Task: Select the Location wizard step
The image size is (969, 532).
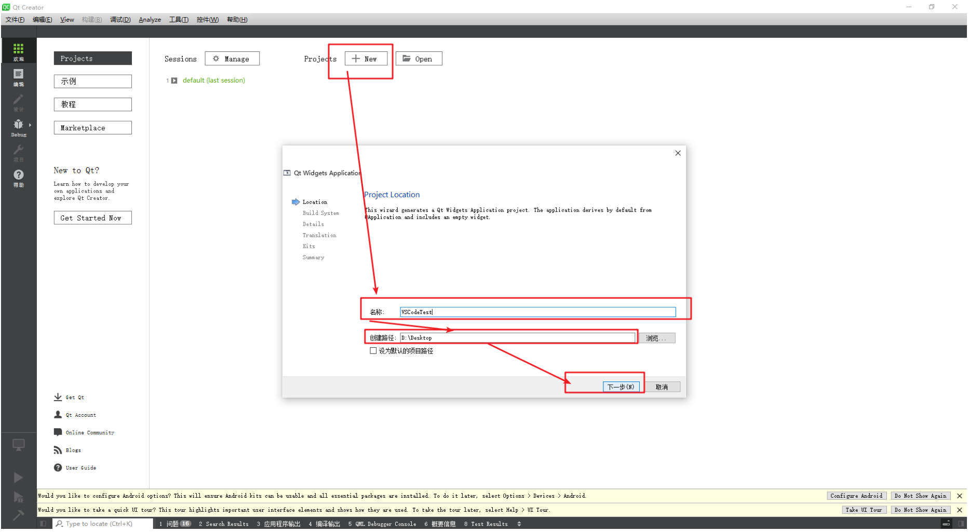Action: coord(315,202)
